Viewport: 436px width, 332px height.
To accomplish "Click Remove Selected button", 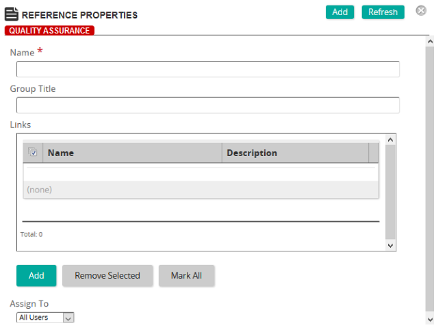I will pos(107,276).
